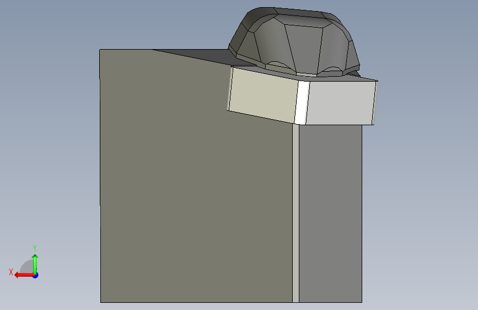
Task: Select the white chamfer strip on bracket
Action: [x=302, y=103]
